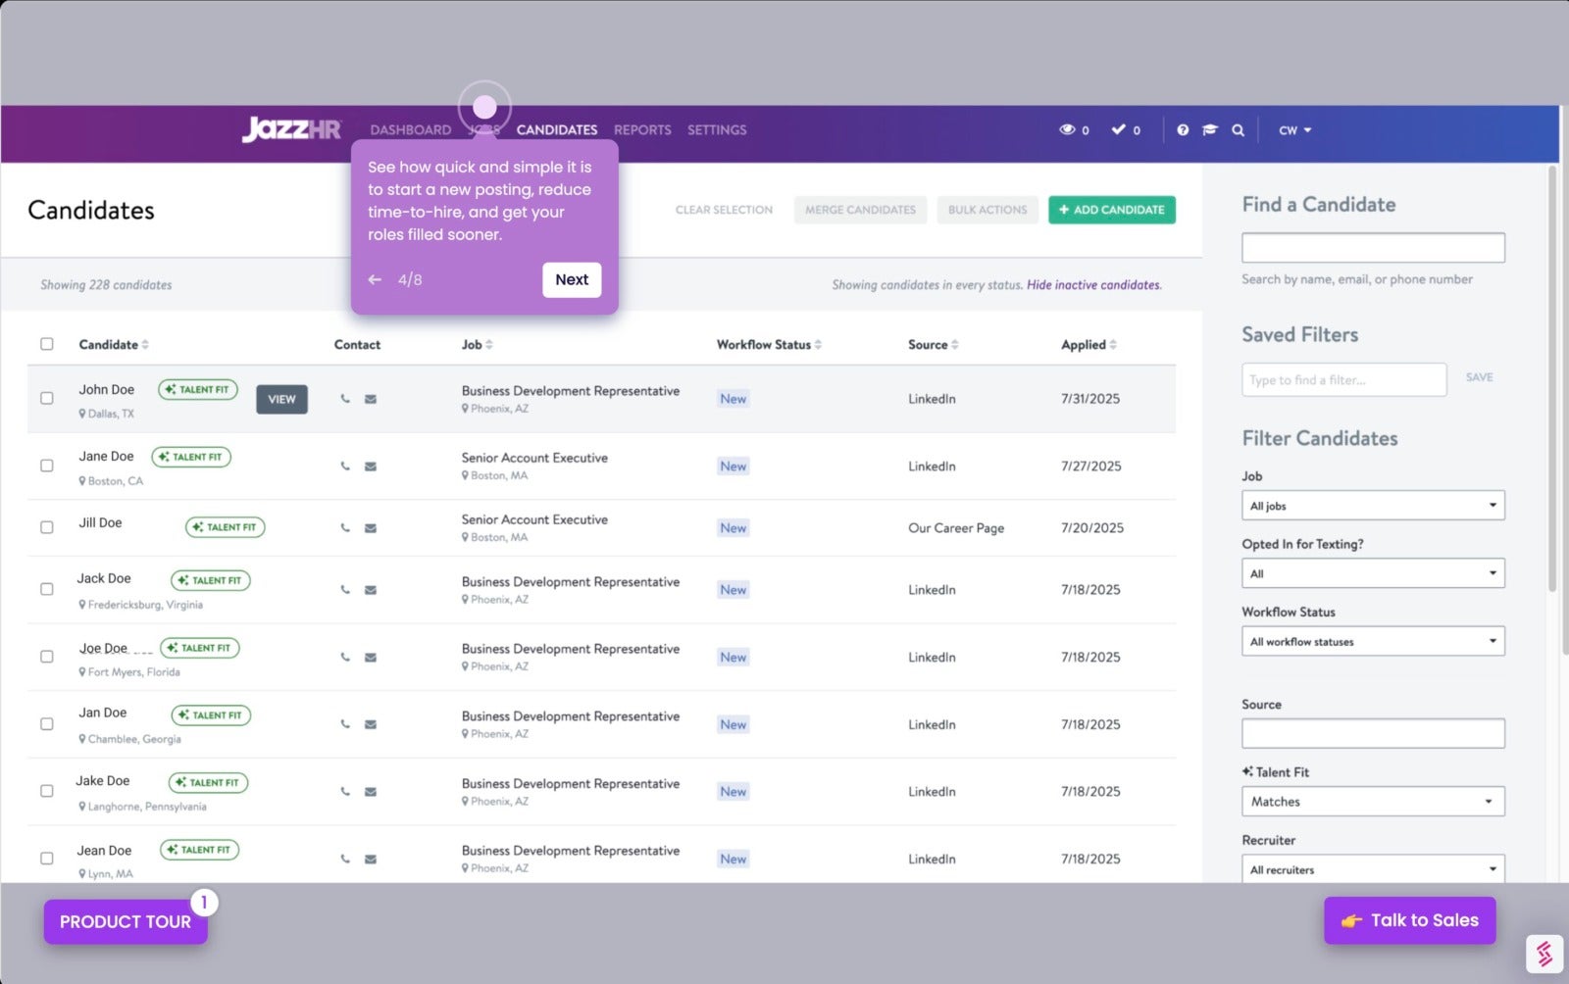Open the search magnifier in the navbar
1569x984 pixels.
click(1239, 129)
